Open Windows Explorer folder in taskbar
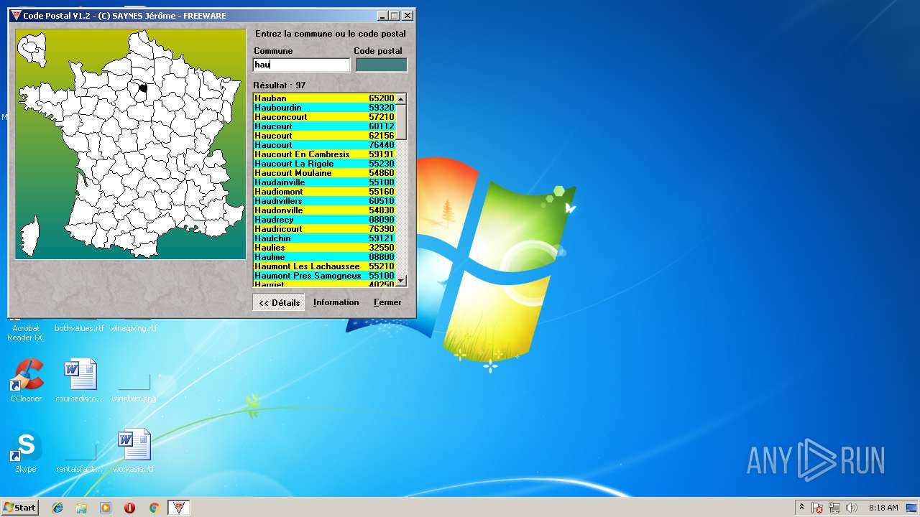Screen dimensions: 920x517 (81, 508)
